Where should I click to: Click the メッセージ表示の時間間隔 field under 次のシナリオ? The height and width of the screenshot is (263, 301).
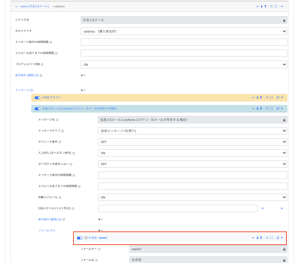[x=184, y=42]
